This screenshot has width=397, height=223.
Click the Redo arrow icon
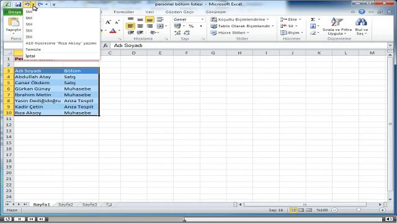40,4
